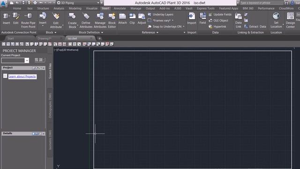Click the Current Project selection field
Viewport: 300px width, 169px height.
coord(13,61)
